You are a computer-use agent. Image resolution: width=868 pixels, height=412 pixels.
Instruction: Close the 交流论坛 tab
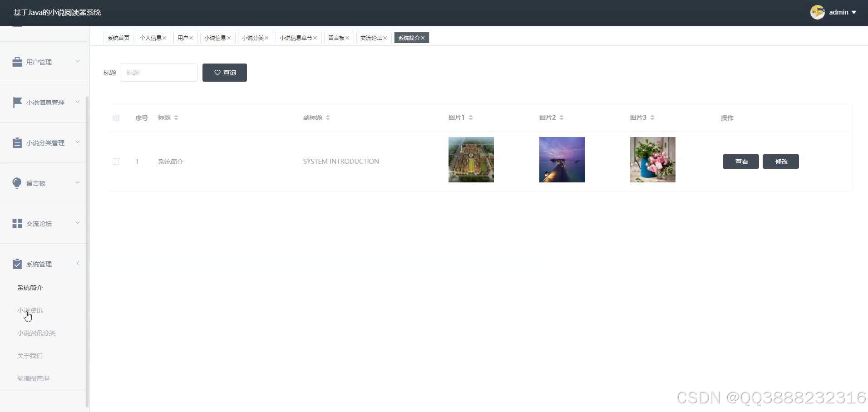(x=385, y=38)
